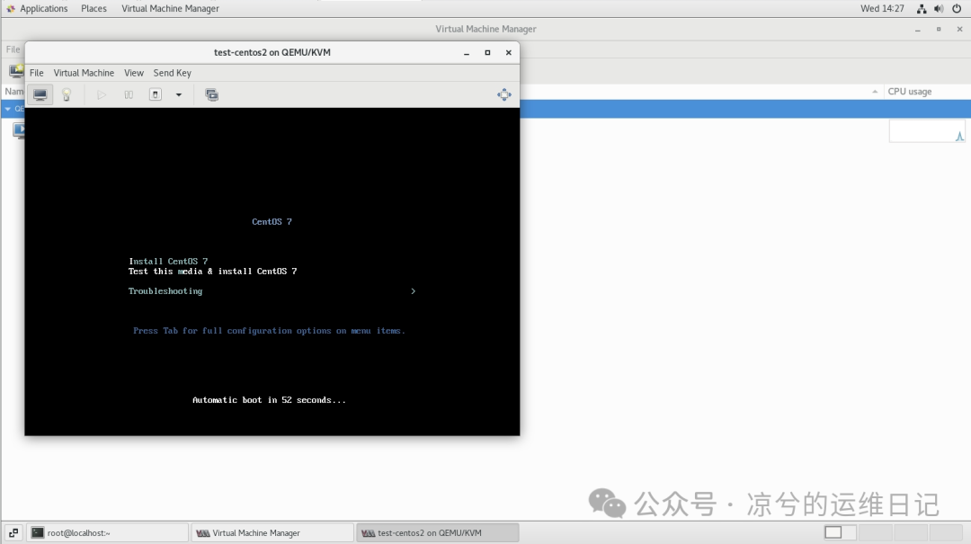Viewport: 971px width, 544px height.
Task: Click the Run (power on) VM button
Action: [102, 94]
